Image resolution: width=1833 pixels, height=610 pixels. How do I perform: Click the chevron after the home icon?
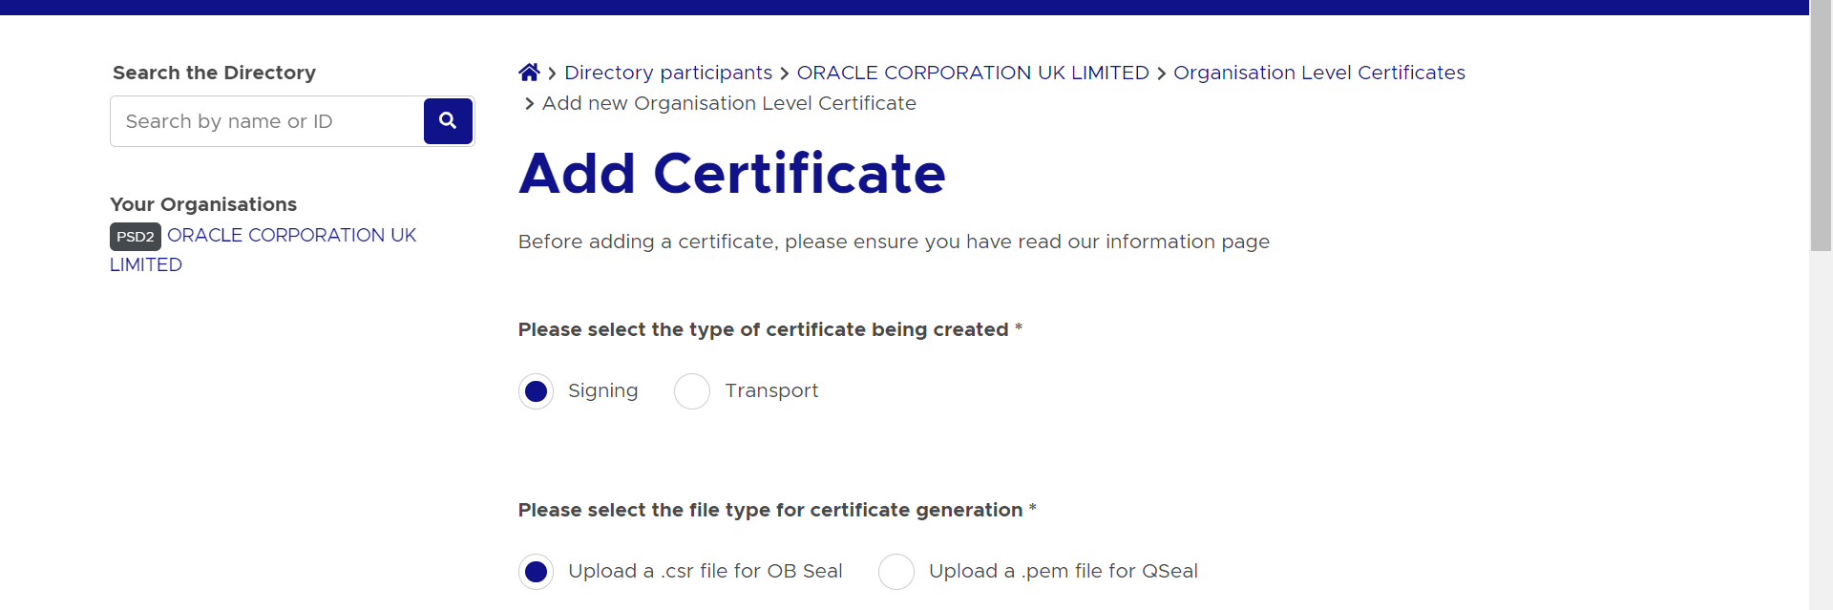coord(552,74)
